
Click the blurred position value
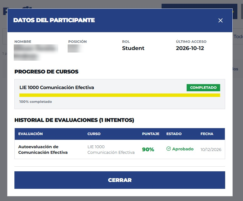[75, 48]
